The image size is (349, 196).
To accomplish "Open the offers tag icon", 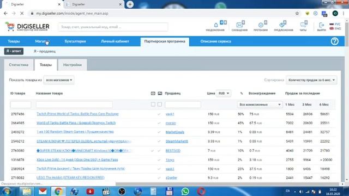I will 282,24.
